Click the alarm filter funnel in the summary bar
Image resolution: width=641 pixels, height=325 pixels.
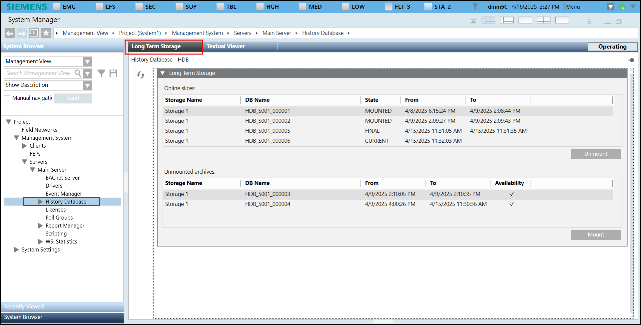point(475,7)
